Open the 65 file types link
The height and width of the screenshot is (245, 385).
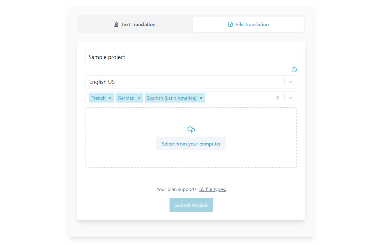click(x=212, y=189)
